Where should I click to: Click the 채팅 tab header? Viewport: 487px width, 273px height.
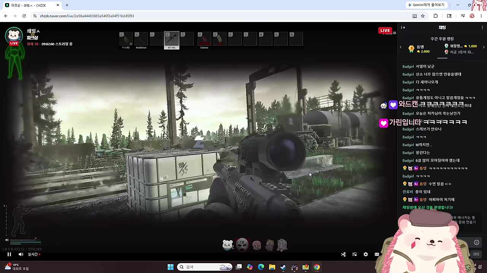pyautogui.click(x=442, y=28)
